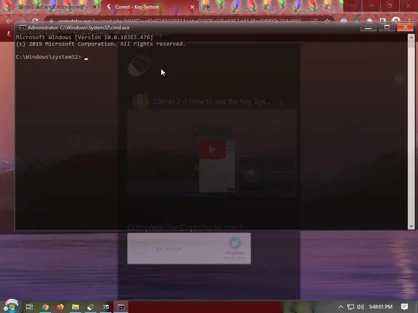Open the network status tray icon
This screenshot has width=418, height=313.
[x=351, y=307]
